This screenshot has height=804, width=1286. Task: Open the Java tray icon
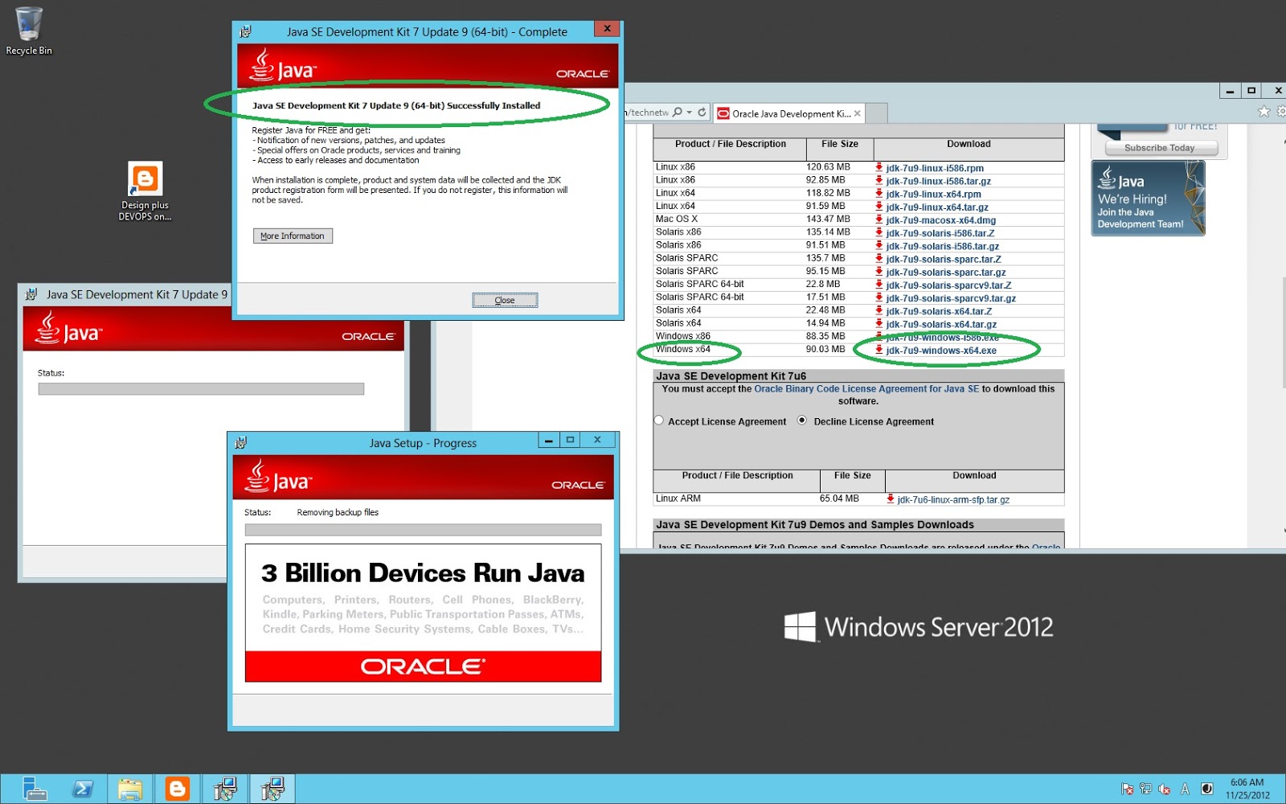pyautogui.click(x=1206, y=789)
